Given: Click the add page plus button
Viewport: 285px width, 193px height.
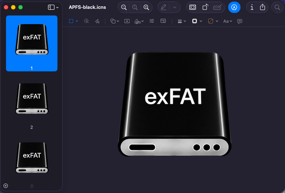Looking at the screenshot, I should tap(6, 186).
